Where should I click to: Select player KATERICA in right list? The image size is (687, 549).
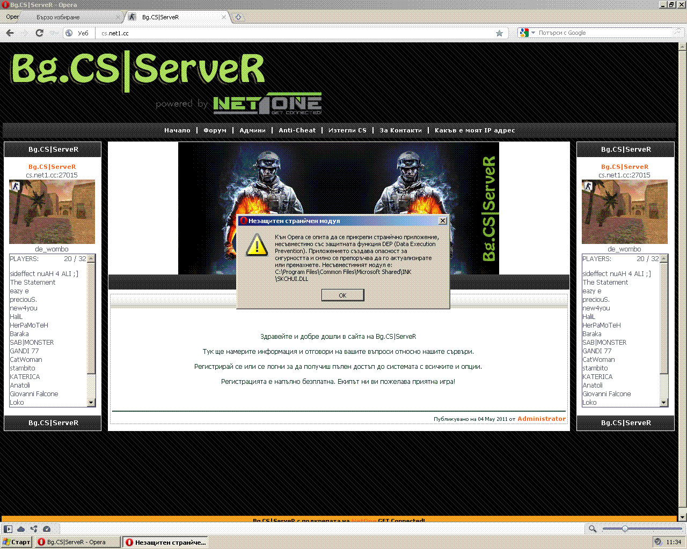[597, 376]
